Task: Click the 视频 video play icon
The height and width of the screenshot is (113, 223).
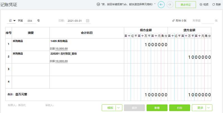Action: [x=201, y=4]
